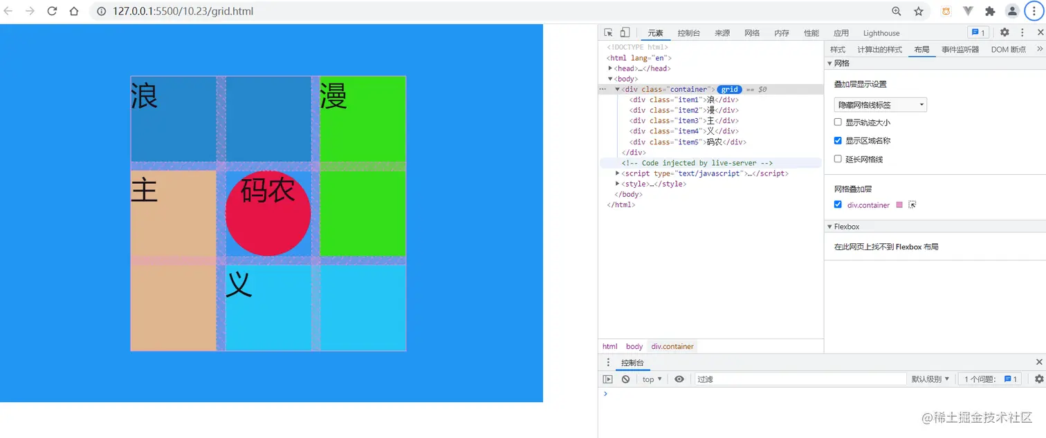Show div.container element in the Elements panel
The height and width of the screenshot is (438, 1046).
912,205
